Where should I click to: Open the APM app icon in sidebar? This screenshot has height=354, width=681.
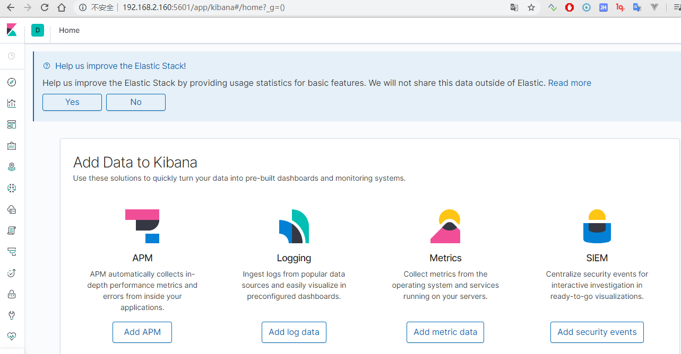tap(12, 252)
